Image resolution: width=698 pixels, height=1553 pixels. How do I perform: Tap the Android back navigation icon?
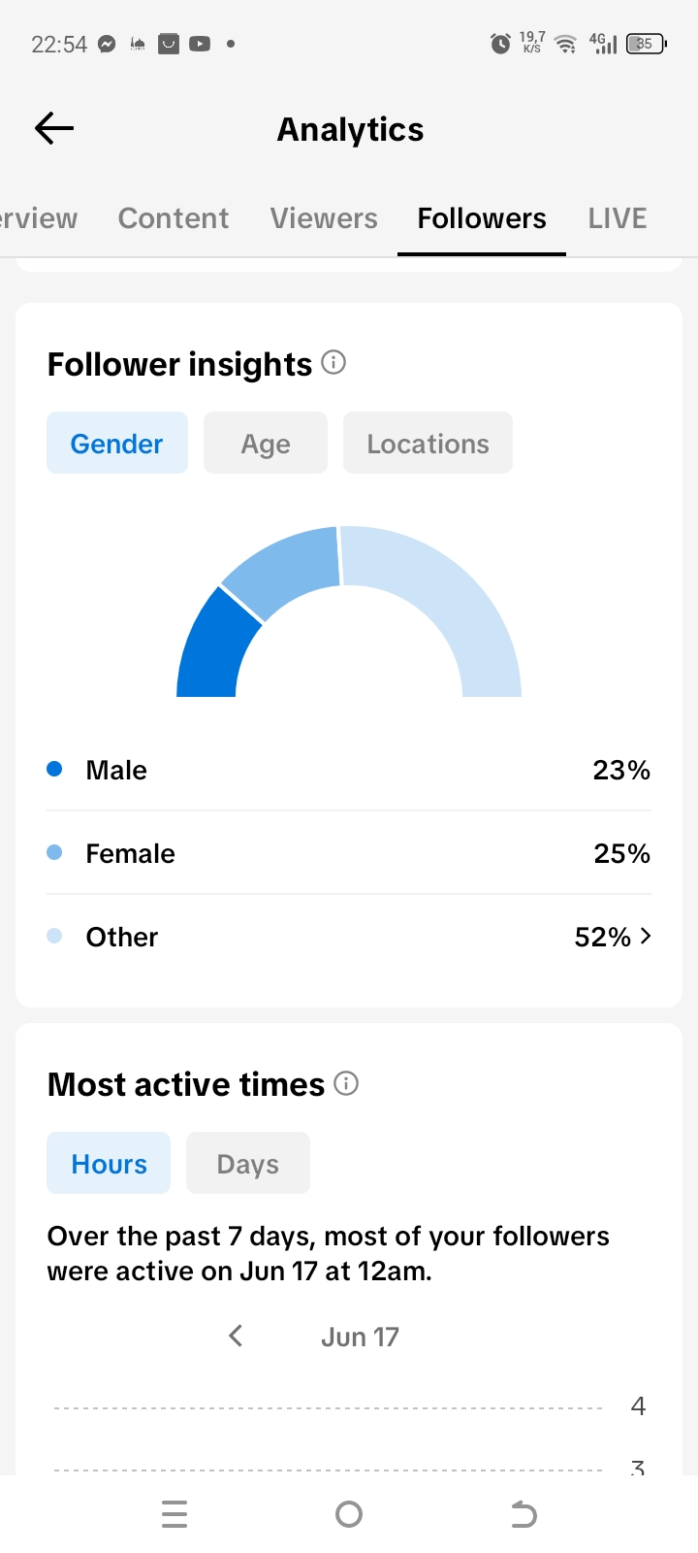click(x=523, y=1514)
